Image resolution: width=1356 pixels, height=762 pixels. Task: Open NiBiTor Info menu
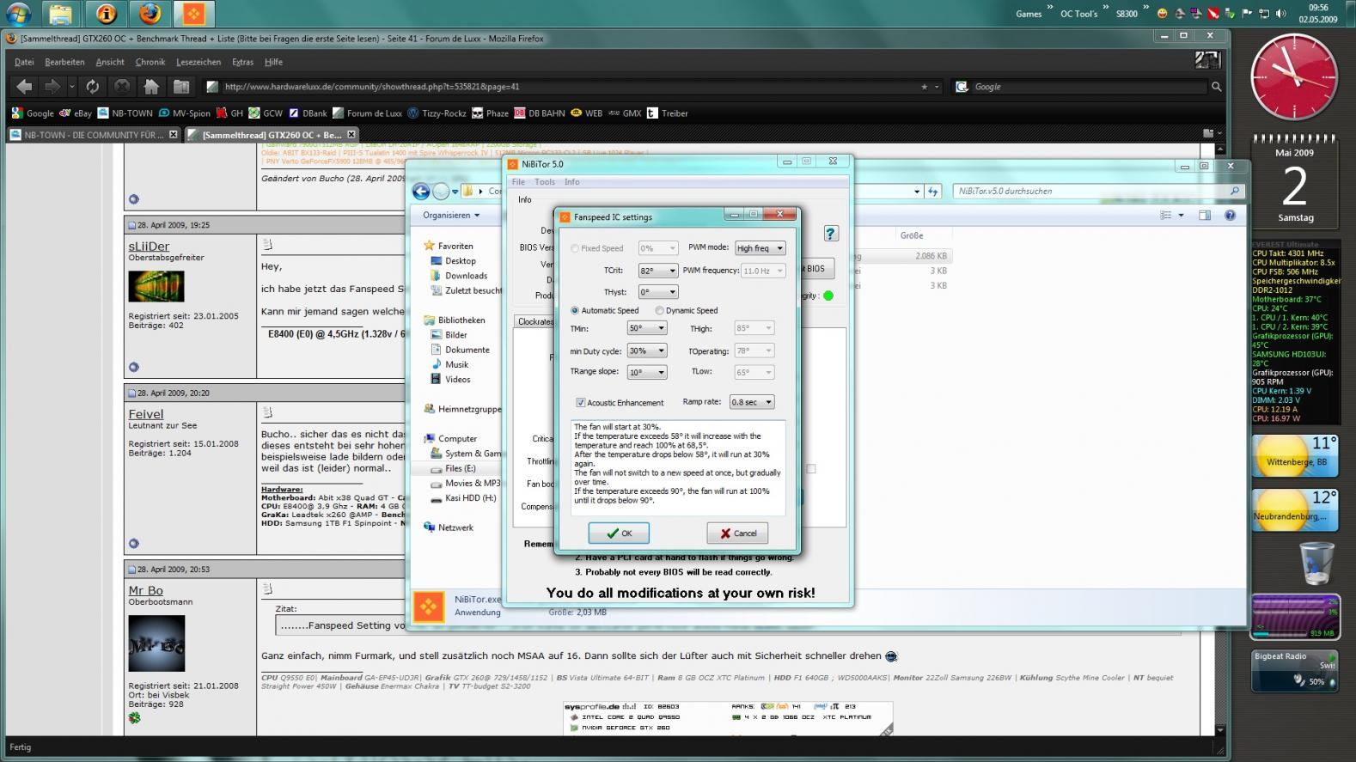tap(571, 182)
